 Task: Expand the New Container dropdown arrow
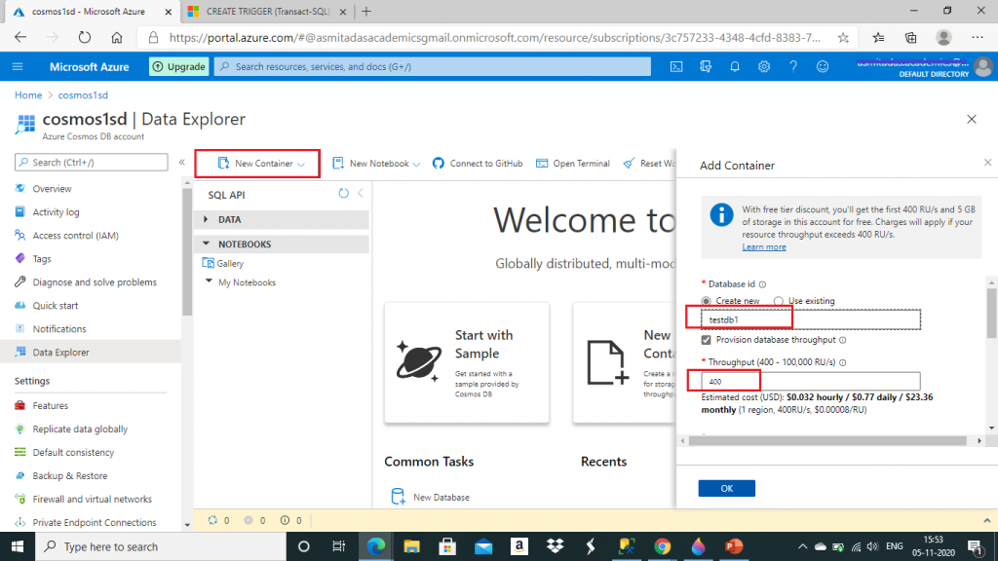[301, 164]
